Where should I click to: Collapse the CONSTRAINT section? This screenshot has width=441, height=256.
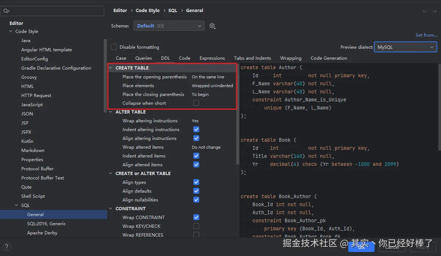coord(111,209)
